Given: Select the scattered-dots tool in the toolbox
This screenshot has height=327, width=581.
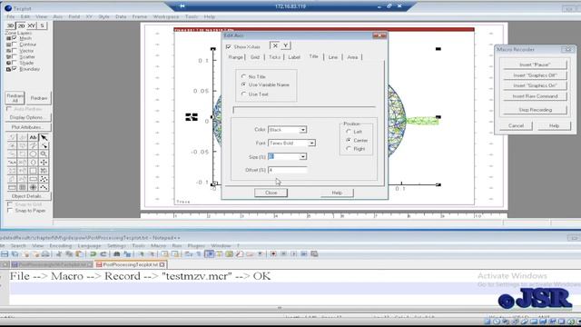Looking at the screenshot, I should pos(44,179).
